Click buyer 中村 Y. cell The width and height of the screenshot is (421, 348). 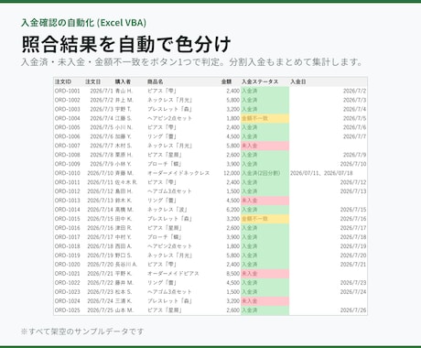[x=123, y=237]
